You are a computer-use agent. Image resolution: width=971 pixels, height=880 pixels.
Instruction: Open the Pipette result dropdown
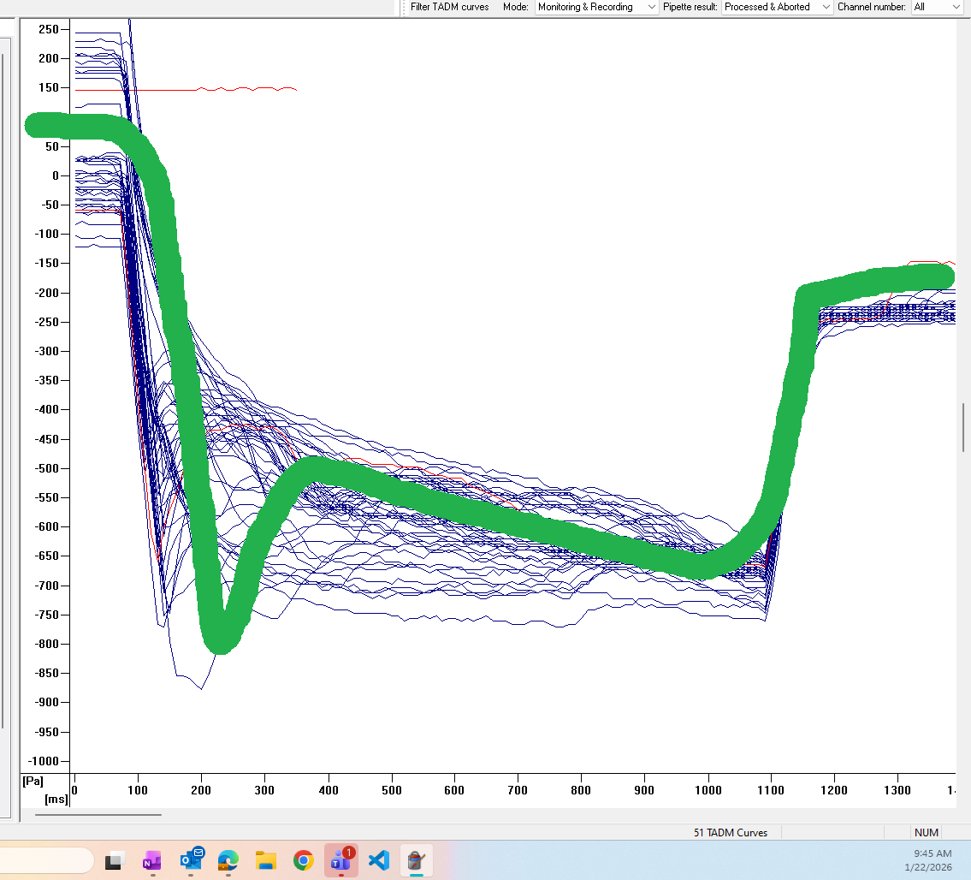pos(776,7)
